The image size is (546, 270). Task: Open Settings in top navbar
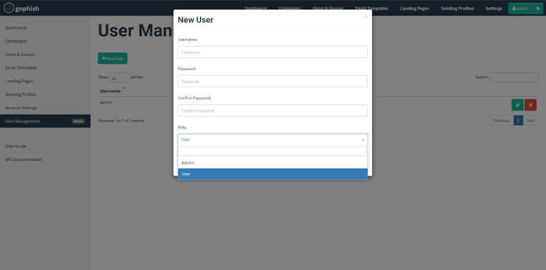pyautogui.click(x=493, y=8)
